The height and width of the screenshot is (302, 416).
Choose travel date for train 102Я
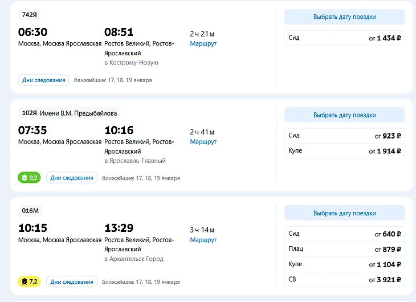pos(344,115)
